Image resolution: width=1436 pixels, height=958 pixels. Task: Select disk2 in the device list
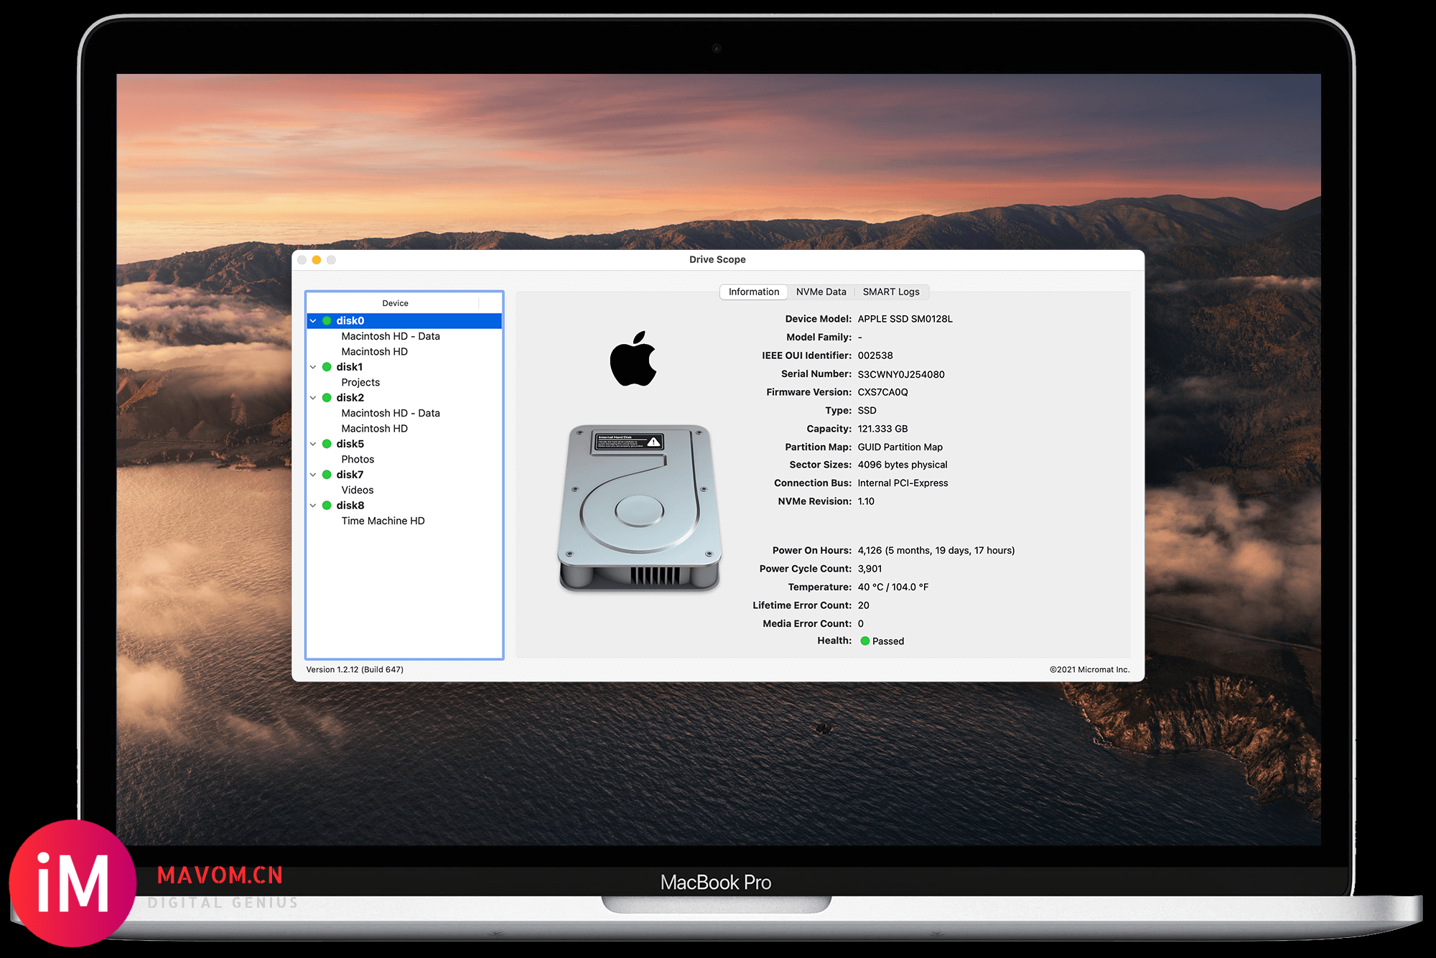[x=404, y=398]
